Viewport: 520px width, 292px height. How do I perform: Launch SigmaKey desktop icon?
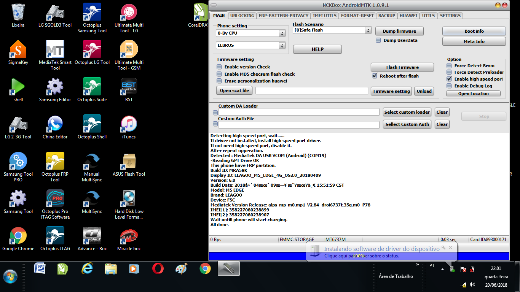point(18,52)
